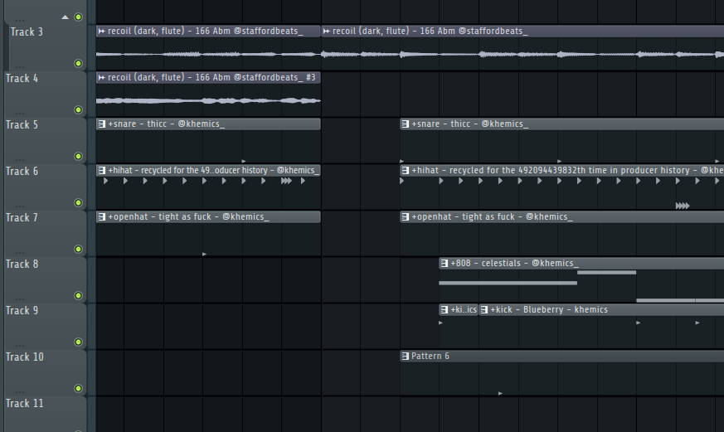
Task: Select second recoil clip title on Track 3
Action: pyautogui.click(x=430, y=31)
